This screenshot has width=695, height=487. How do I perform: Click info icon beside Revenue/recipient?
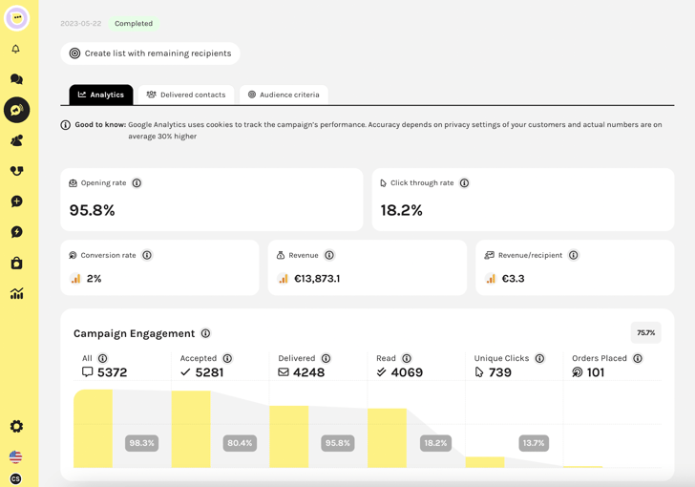[x=574, y=256]
